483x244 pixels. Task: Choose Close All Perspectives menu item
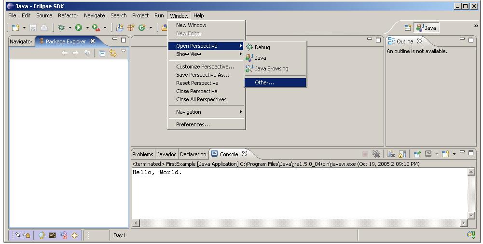[x=207, y=99]
